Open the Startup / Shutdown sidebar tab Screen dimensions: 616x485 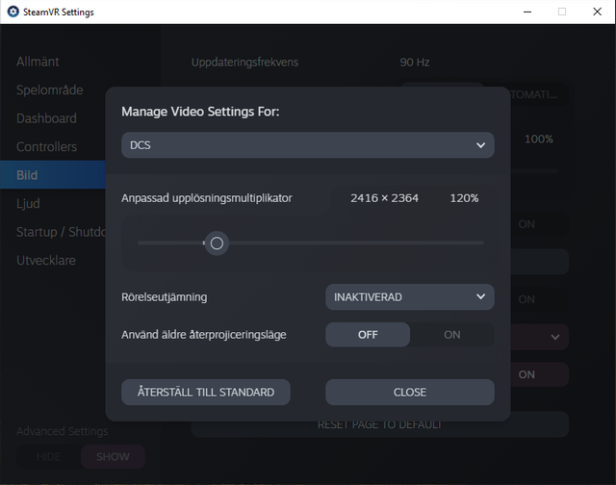[x=53, y=232]
